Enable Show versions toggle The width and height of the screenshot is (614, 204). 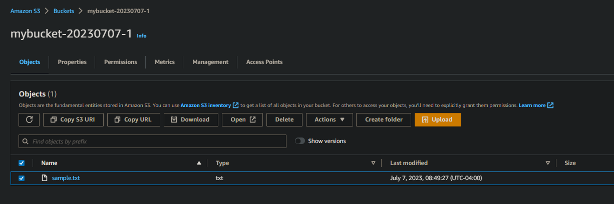300,141
